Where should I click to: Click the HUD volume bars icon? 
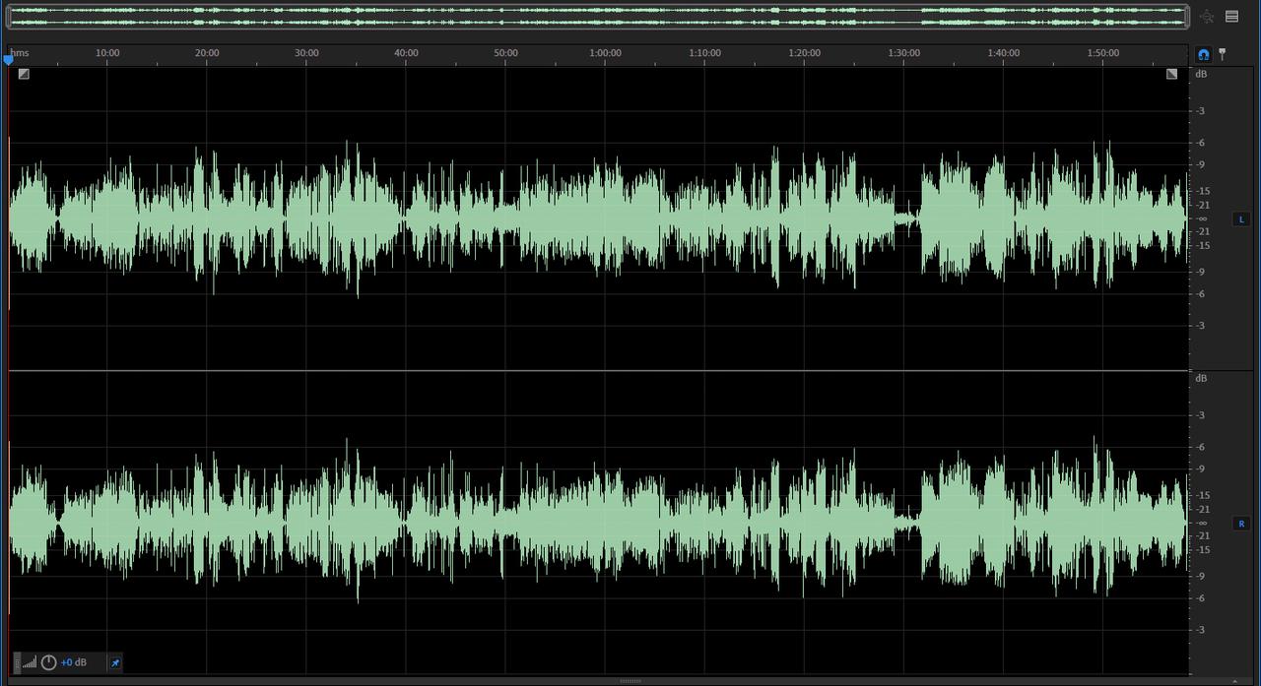[30, 662]
